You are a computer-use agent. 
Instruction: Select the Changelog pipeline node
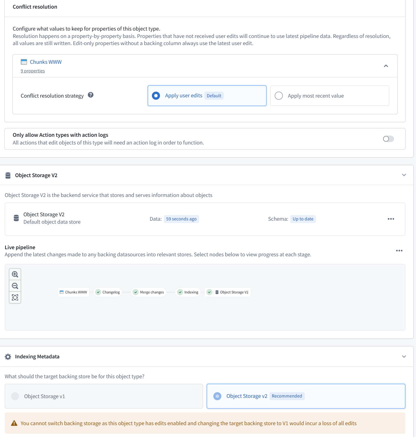click(108, 292)
